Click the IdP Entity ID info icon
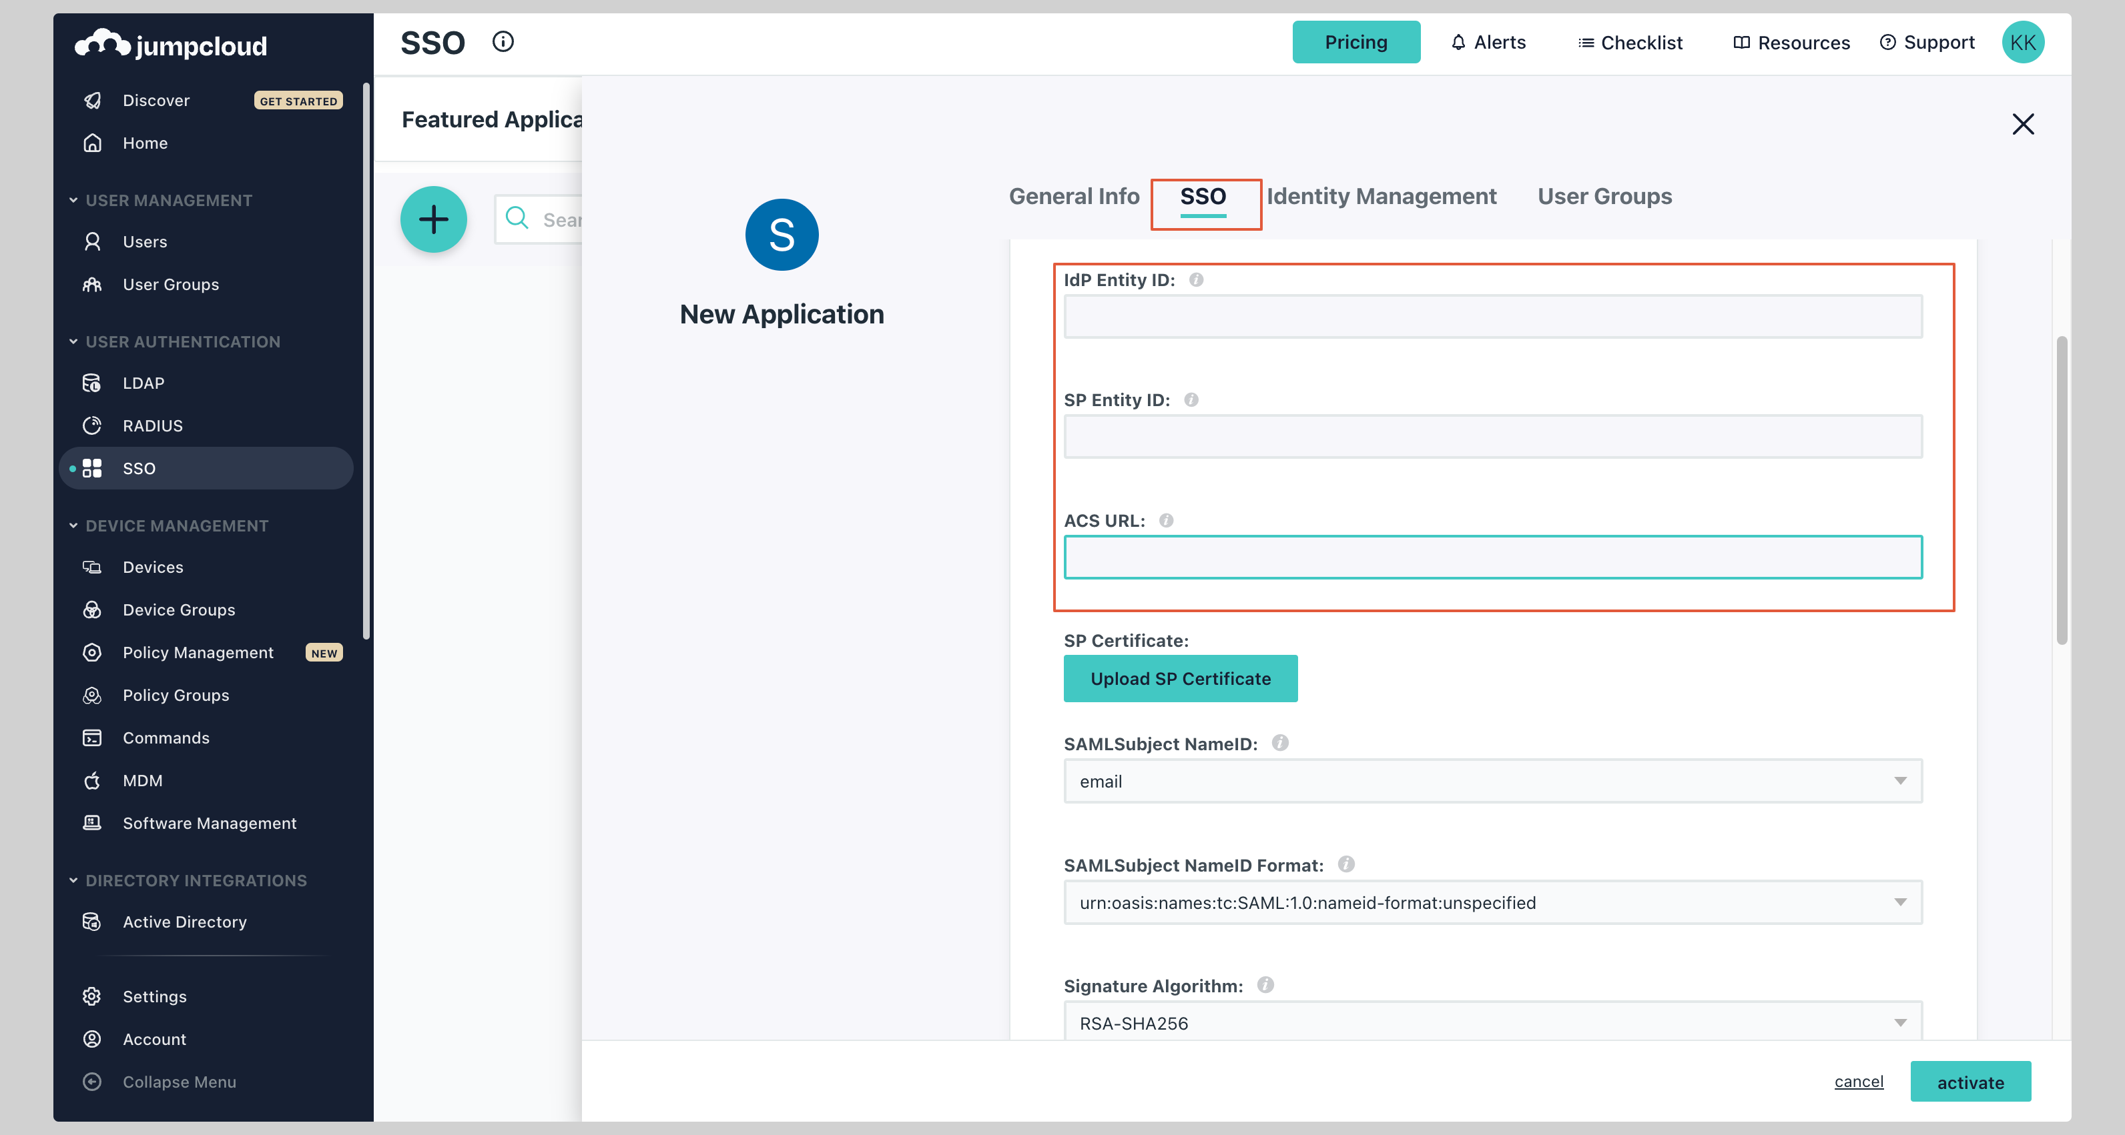 [1195, 280]
